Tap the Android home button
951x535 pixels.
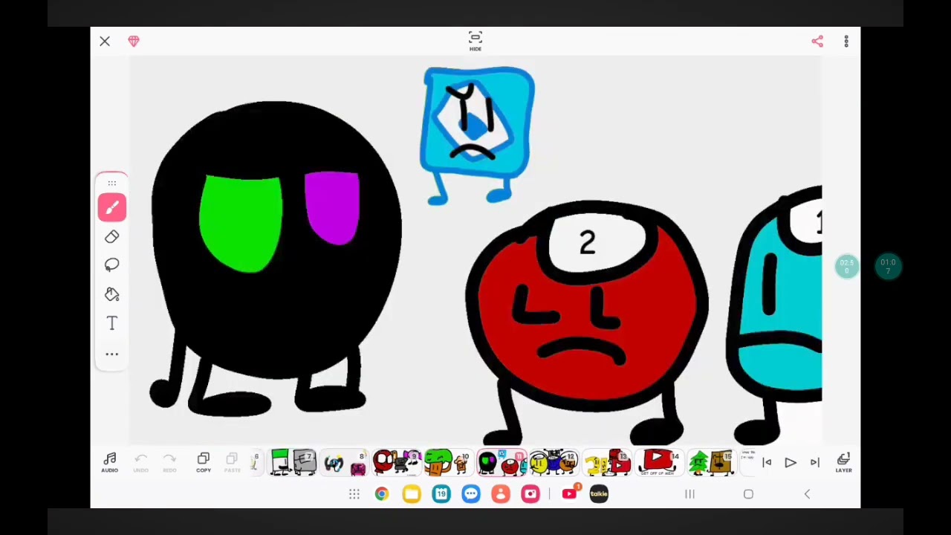click(x=748, y=494)
